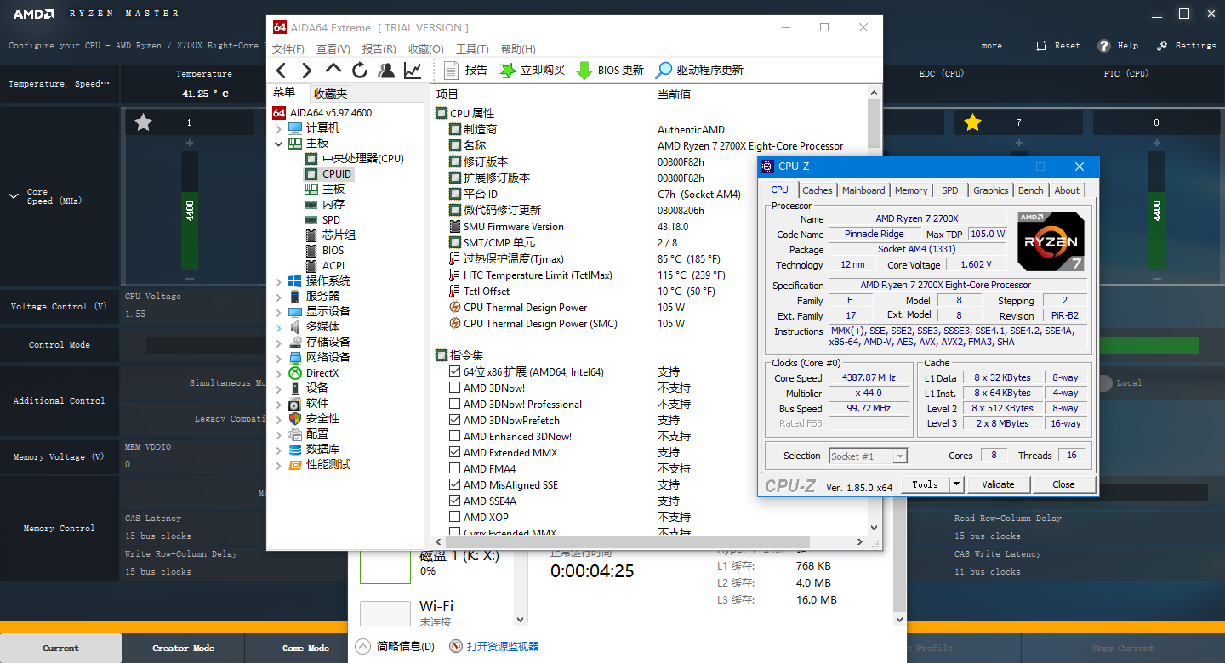Expand 服务器 node in tree
Viewport: 1225px width, 663px height.
coord(278,297)
